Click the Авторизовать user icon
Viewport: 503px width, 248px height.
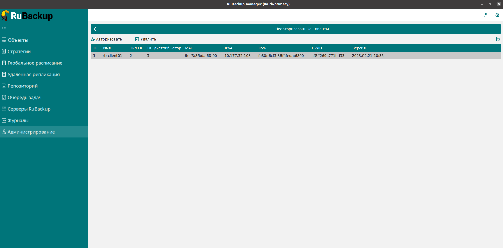point(93,39)
